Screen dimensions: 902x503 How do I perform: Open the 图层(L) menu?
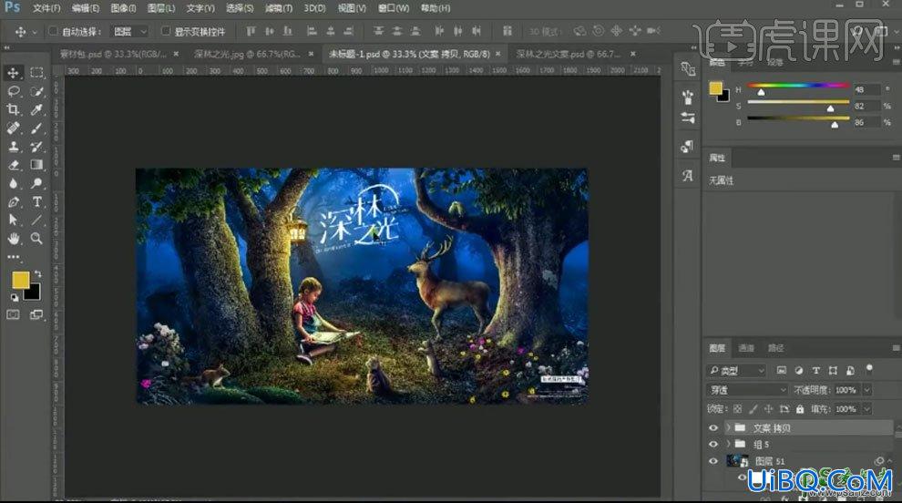pyautogui.click(x=161, y=8)
